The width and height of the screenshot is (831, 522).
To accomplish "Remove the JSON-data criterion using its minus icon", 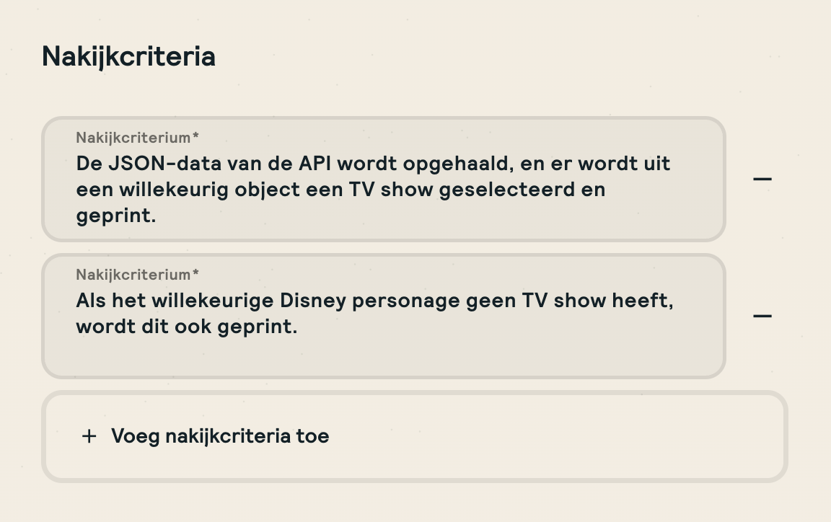I will pos(762,179).
